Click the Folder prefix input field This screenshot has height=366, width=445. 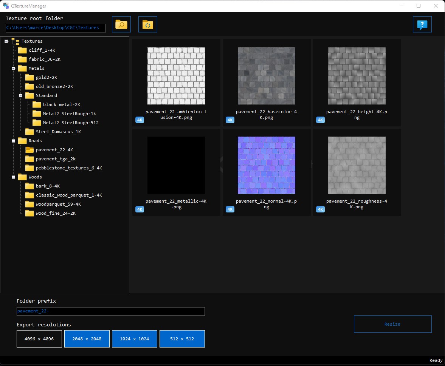111,311
